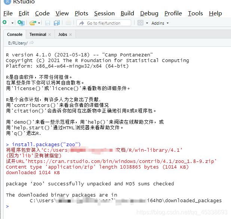The image size is (231, 219).
Task: Click the go-to arrow icon in search field
Action: pyautogui.click(x=81, y=23)
